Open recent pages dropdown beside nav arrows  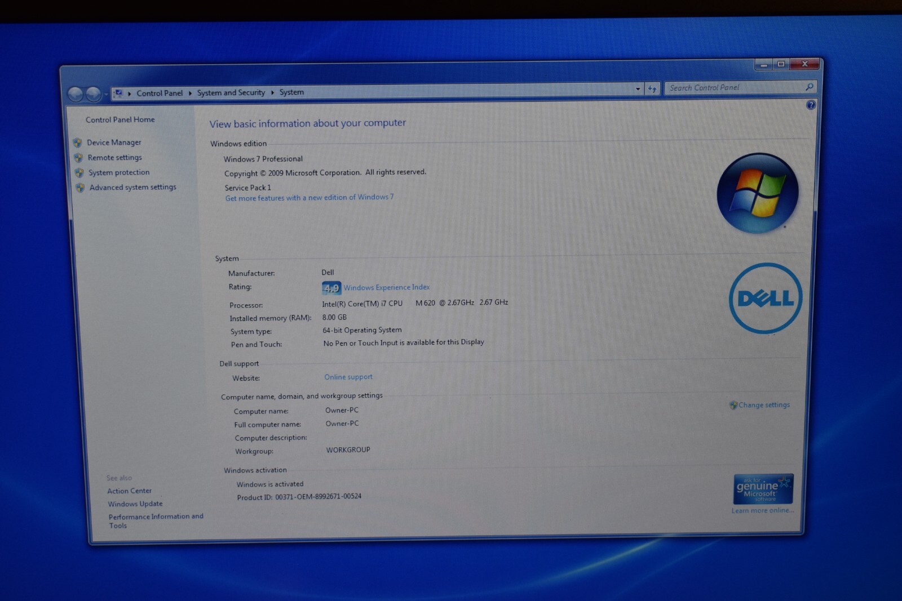(x=106, y=95)
